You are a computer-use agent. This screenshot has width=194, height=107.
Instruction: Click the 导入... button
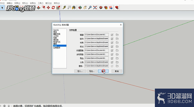(80, 71)
